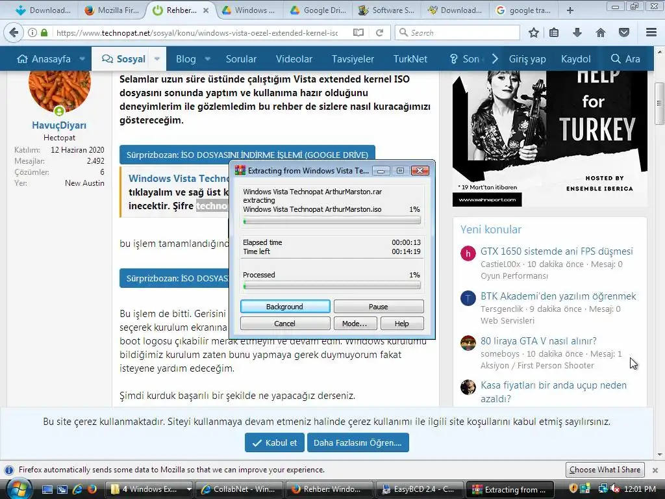This screenshot has height=499, width=665.
Task: Click the Ara search magnifier icon
Action: click(x=616, y=59)
